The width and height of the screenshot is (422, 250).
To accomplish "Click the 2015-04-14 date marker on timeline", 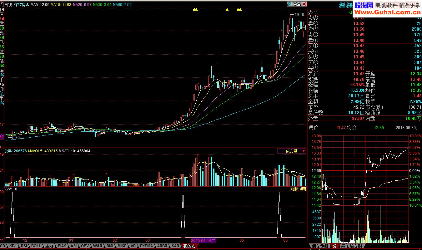I will coord(203,241).
